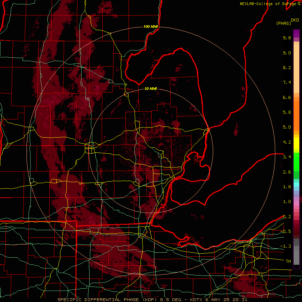Click the 9.0 scale value
This screenshot has height=302, width=302.
click(x=287, y=53)
